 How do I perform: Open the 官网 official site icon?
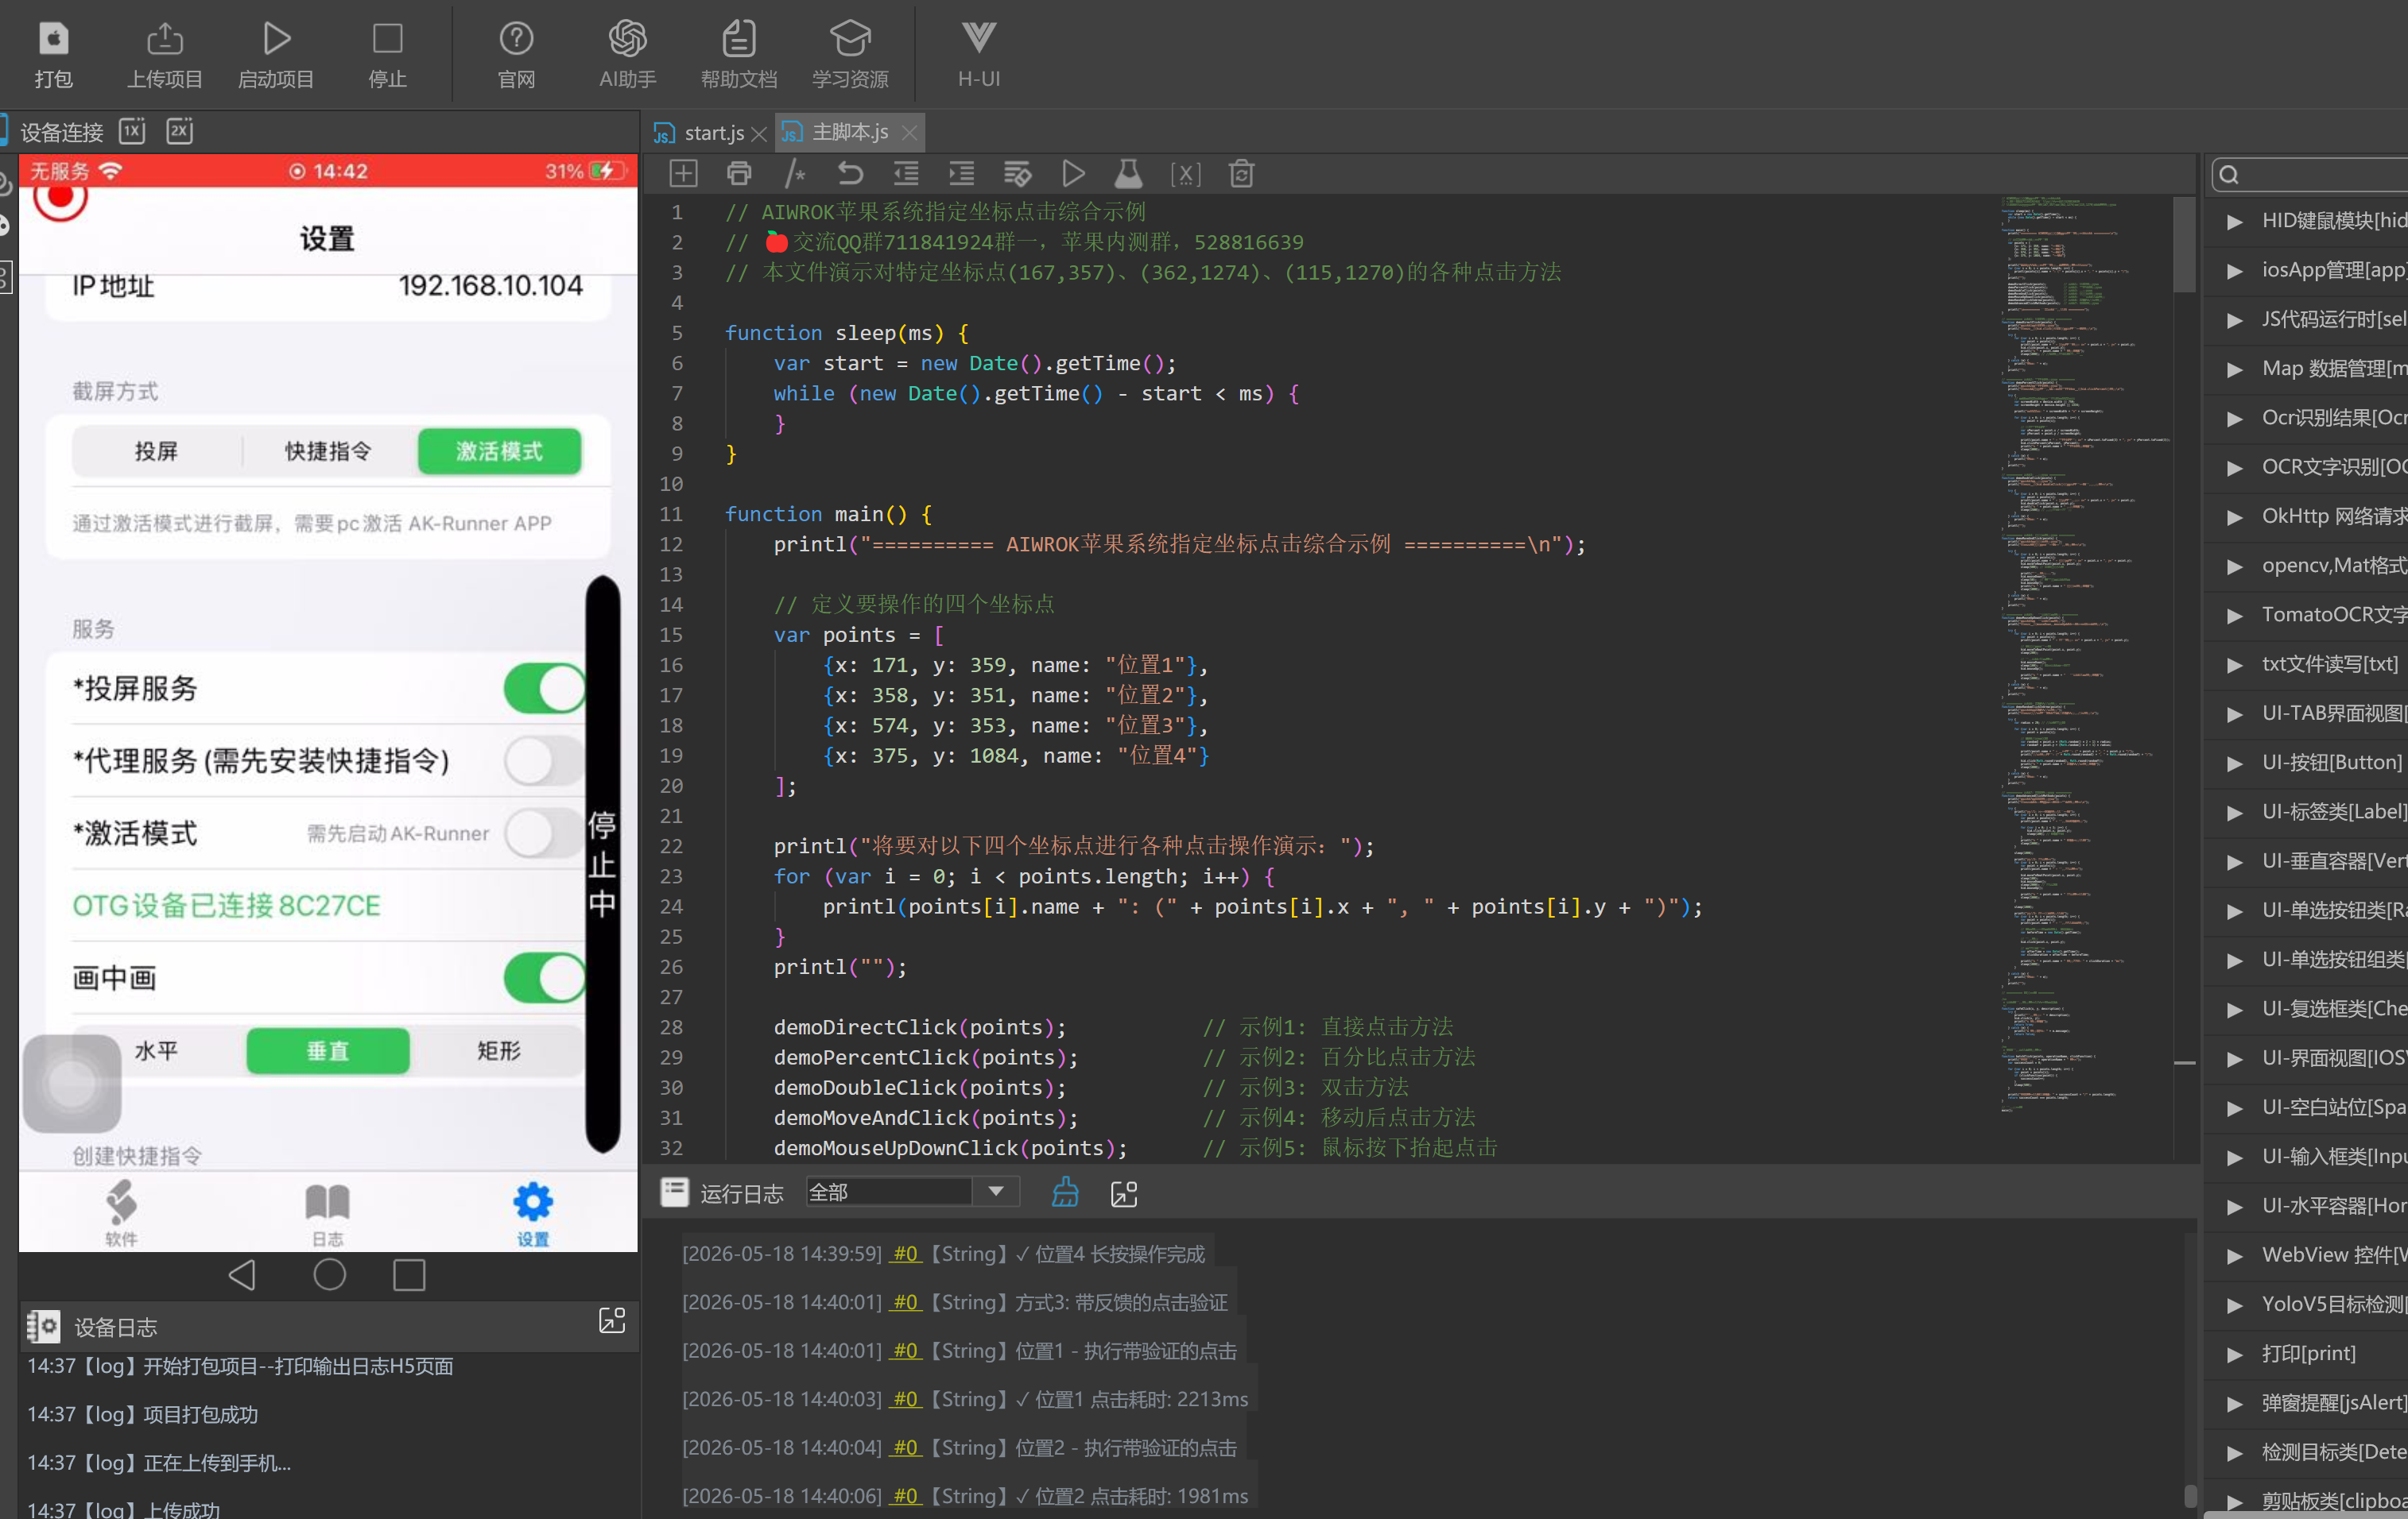(x=516, y=55)
